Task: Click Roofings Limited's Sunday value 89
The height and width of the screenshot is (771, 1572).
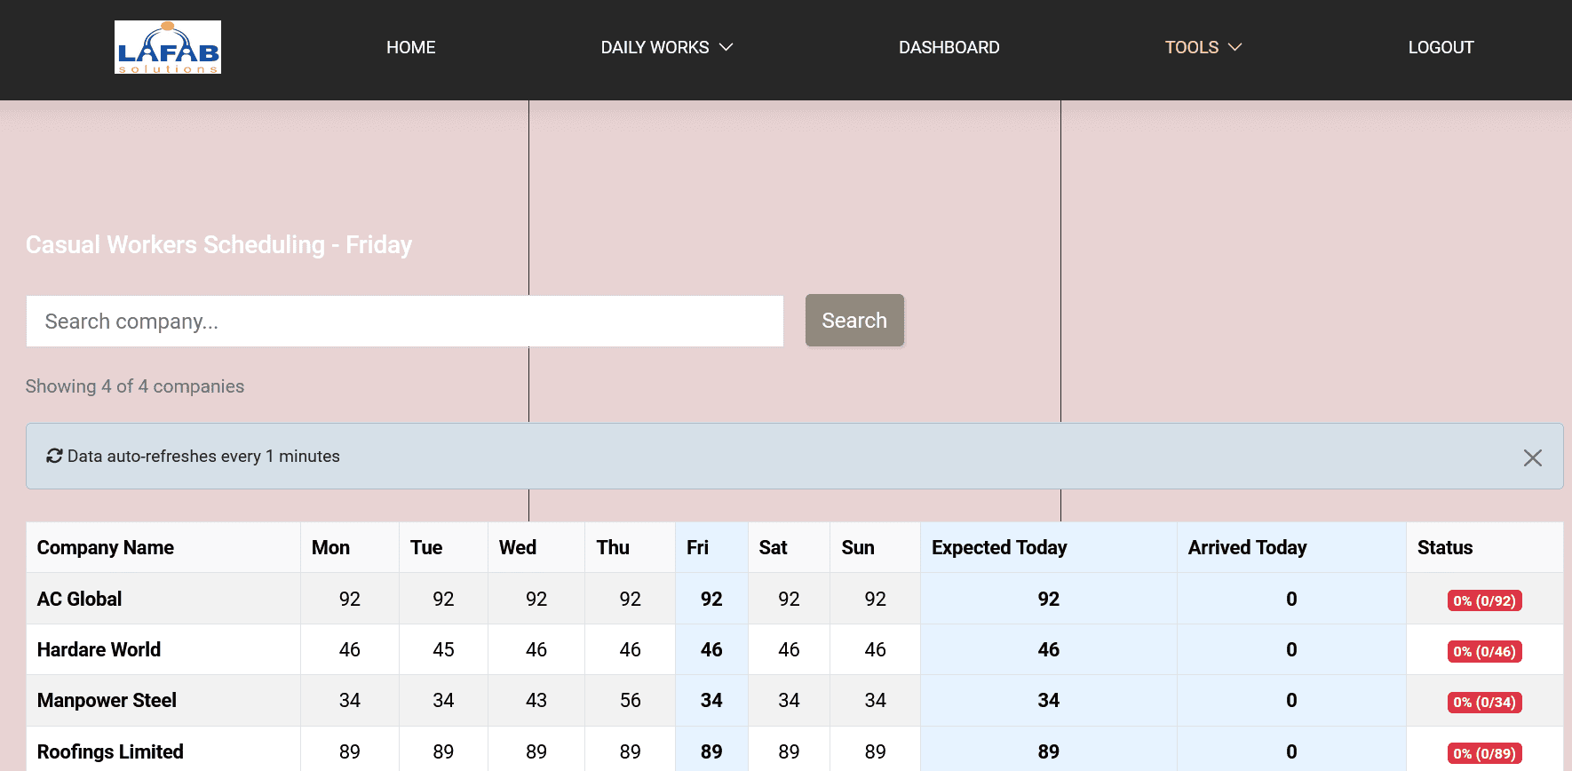Action: pos(876,751)
